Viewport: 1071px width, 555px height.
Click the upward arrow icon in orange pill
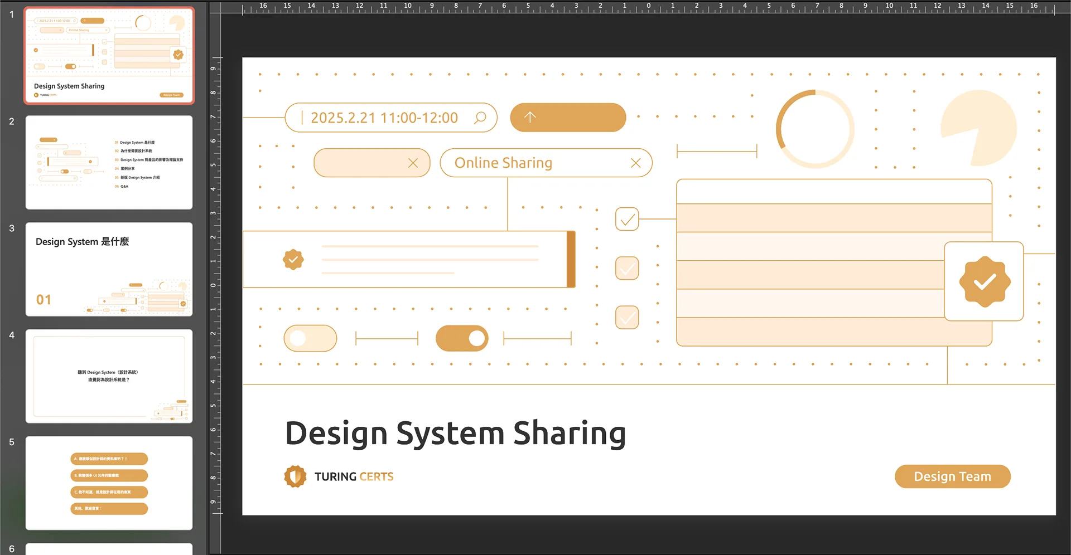point(530,117)
